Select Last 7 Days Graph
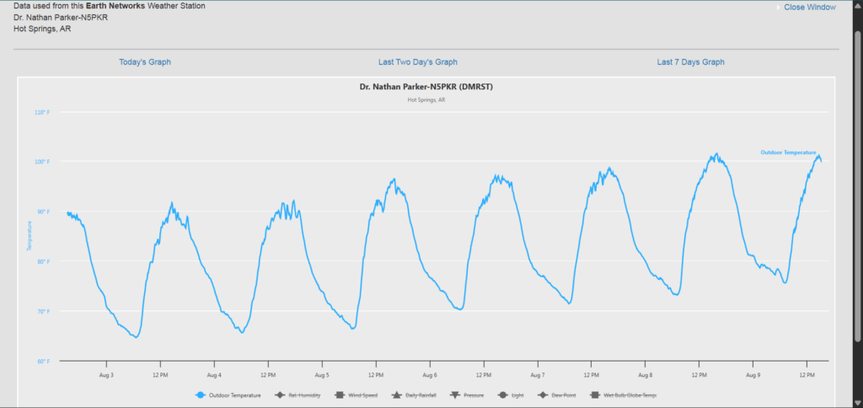The width and height of the screenshot is (863, 408). pos(690,62)
